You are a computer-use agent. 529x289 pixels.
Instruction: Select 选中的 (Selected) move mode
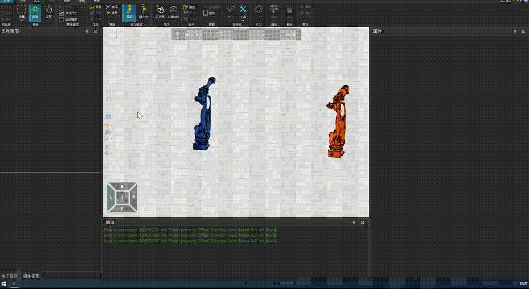click(144, 12)
